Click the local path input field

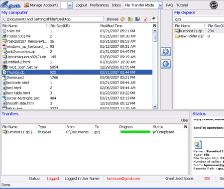[x=53, y=19]
